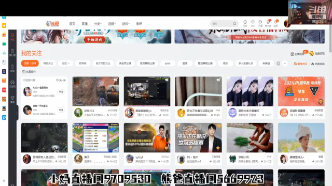
Task: Click the blue P icon in left strip
Action: pyautogui.click(x=4, y=117)
